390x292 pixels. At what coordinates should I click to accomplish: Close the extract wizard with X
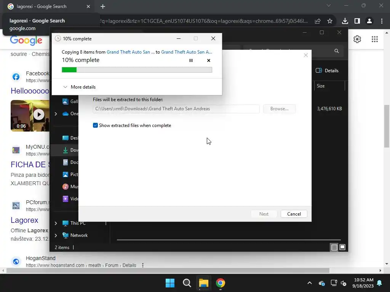coord(306,55)
